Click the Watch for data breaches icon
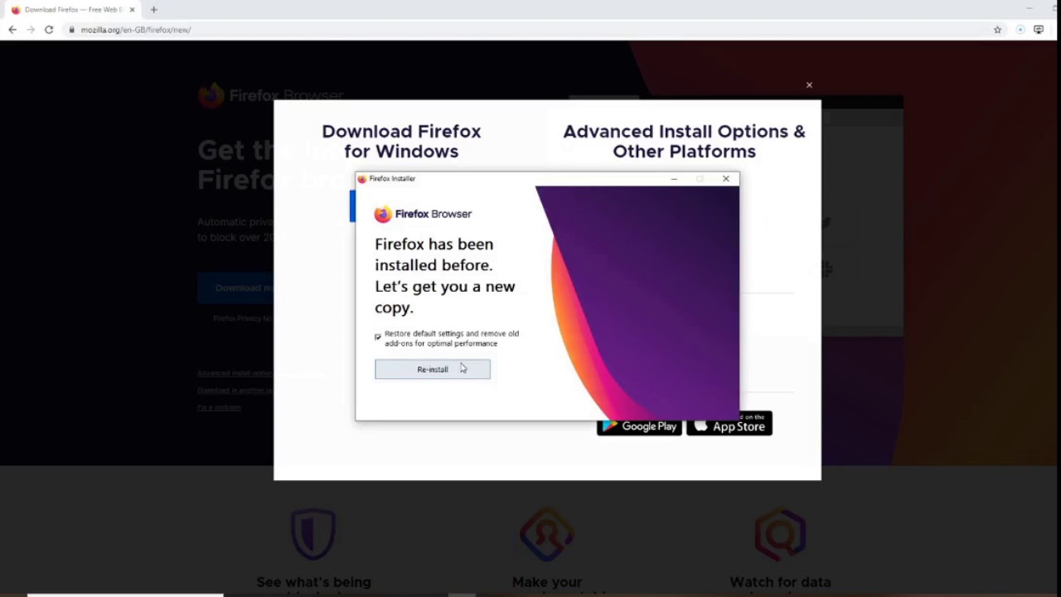 point(780,535)
